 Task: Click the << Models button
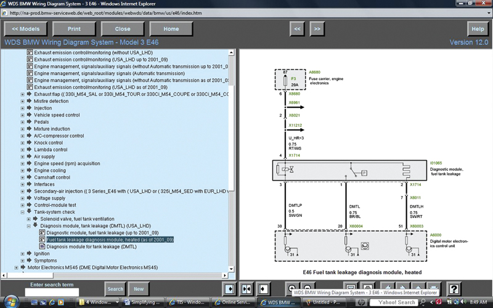tap(26, 28)
